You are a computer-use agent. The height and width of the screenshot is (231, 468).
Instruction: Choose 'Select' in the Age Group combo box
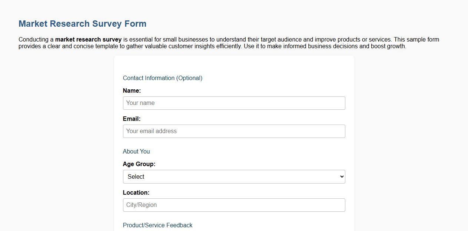tap(233, 176)
